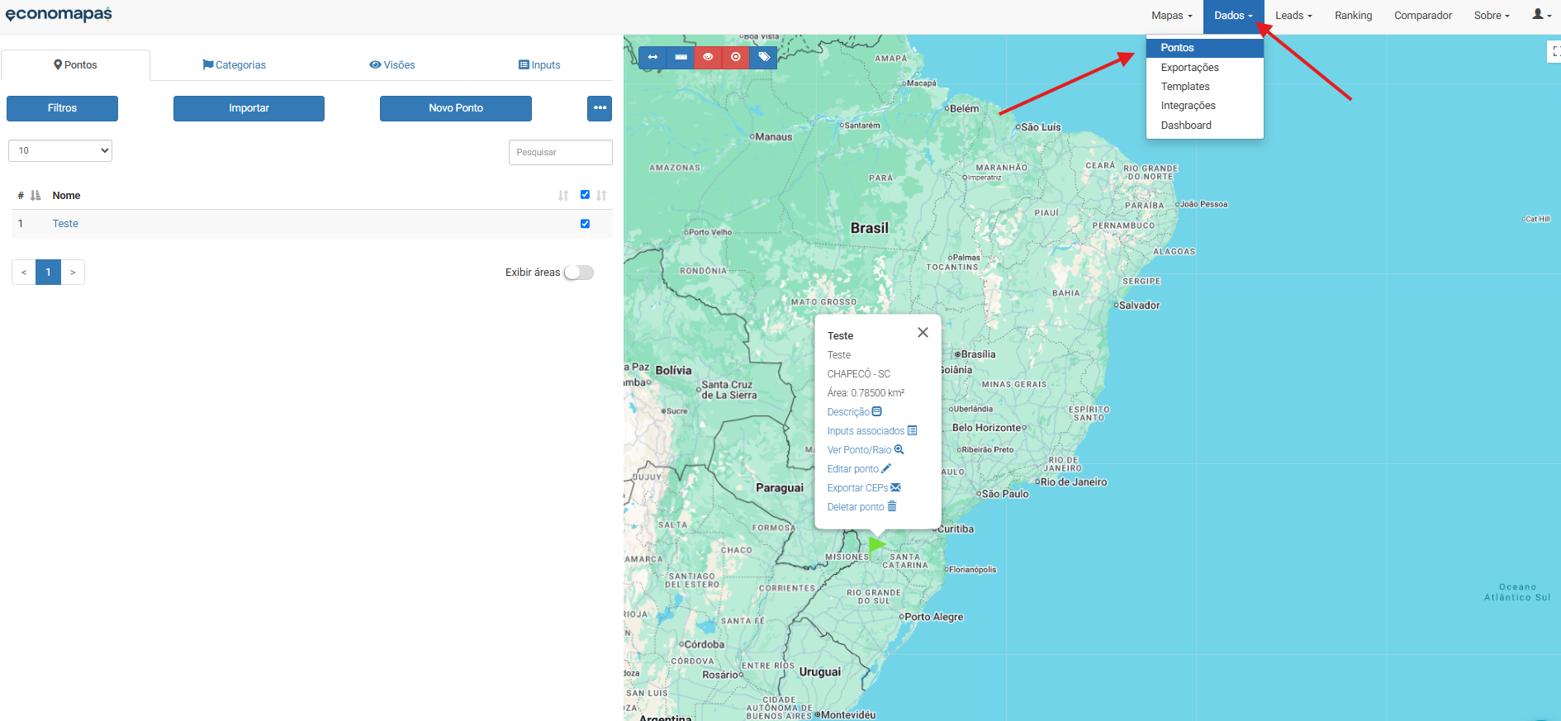This screenshot has height=721, width=1561.
Task: Click the red target circle map button
Action: coord(736,57)
